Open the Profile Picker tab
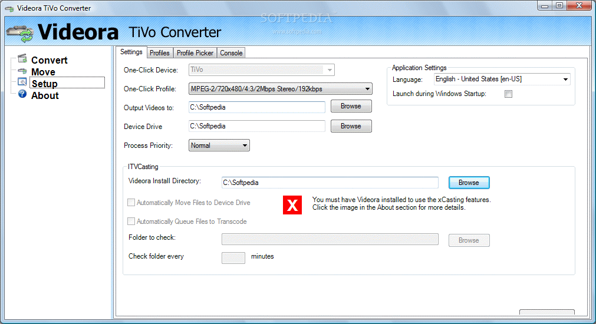 pyautogui.click(x=195, y=53)
